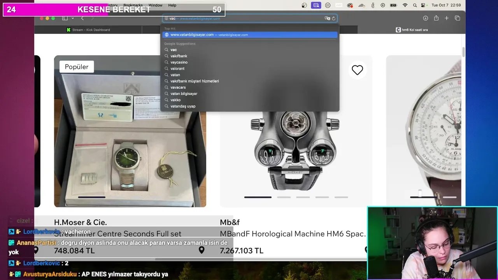Open the Window menu

[155, 5]
